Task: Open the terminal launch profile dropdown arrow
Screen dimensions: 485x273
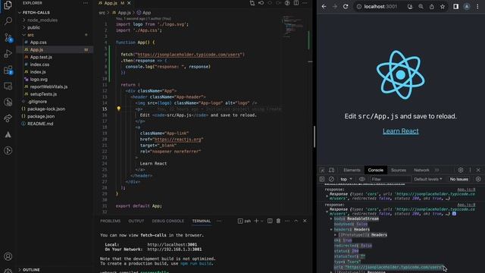Action: click(x=262, y=221)
